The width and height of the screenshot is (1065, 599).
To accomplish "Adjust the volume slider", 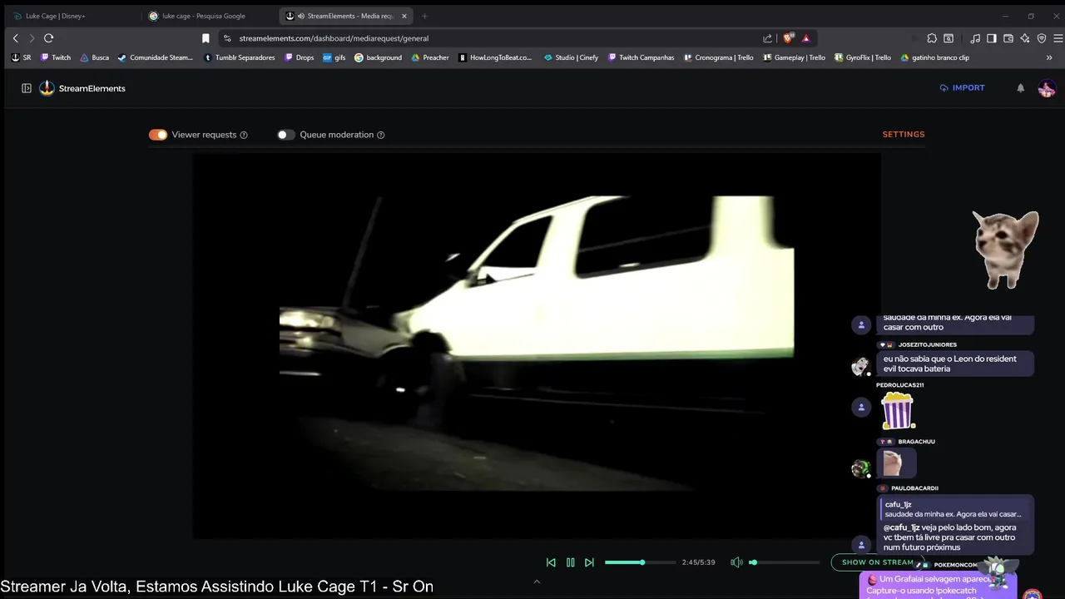I will point(784,562).
